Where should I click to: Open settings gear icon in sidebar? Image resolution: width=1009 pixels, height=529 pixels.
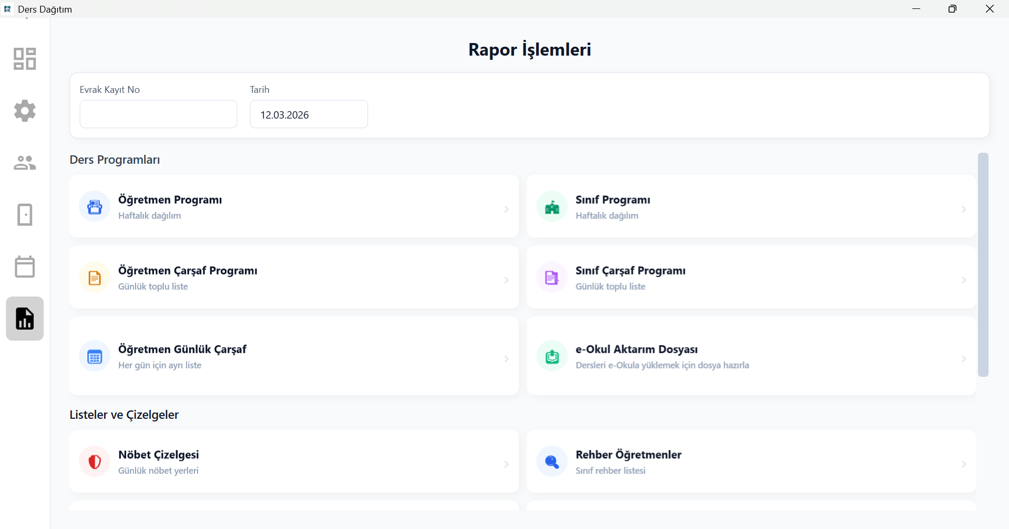click(x=25, y=111)
